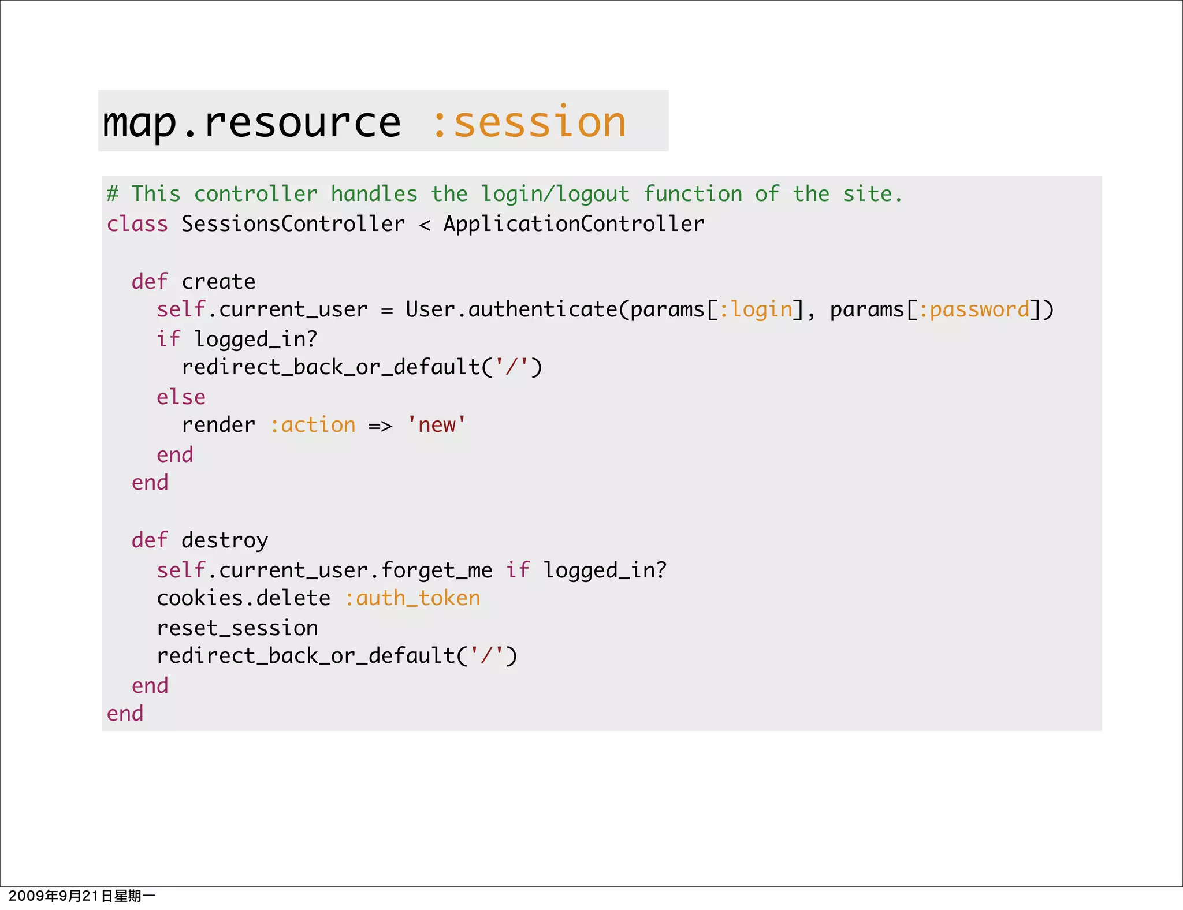Click the final 'end' keyword closing class
1183x910 pixels.
pos(125,714)
